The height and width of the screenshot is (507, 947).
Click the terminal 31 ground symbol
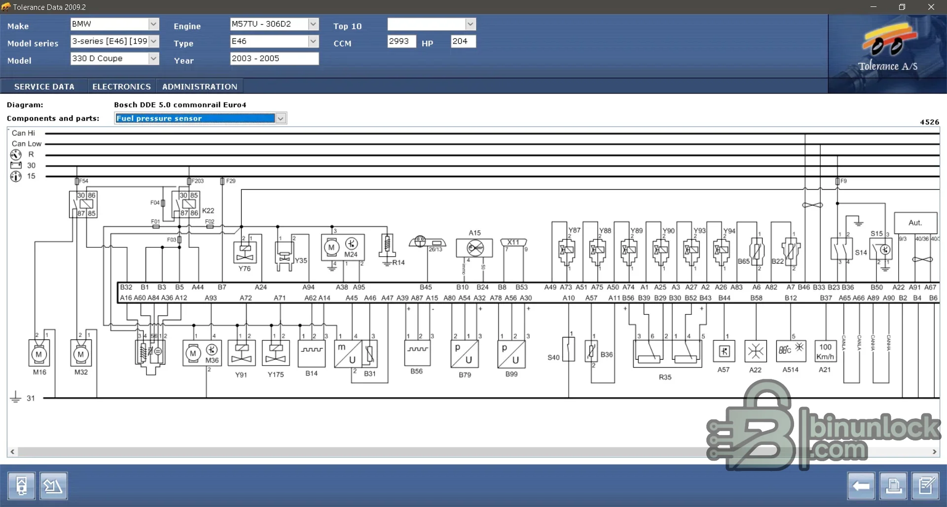pyautogui.click(x=16, y=397)
